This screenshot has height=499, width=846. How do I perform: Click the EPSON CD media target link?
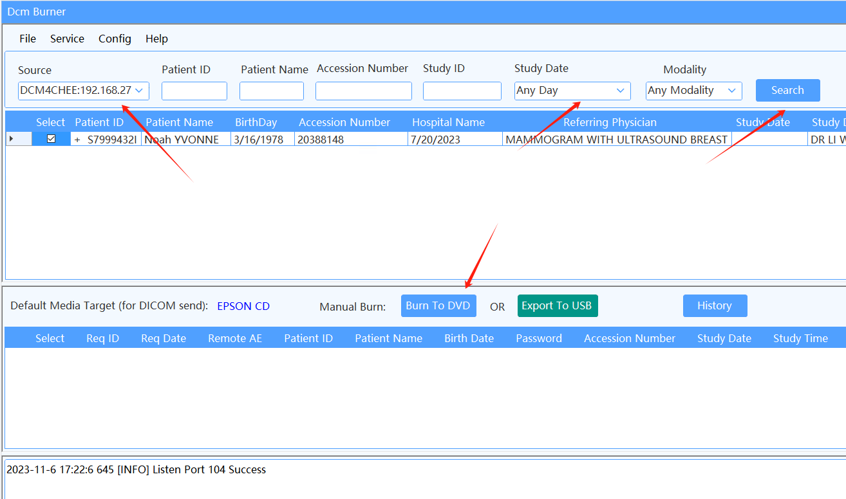tap(243, 306)
